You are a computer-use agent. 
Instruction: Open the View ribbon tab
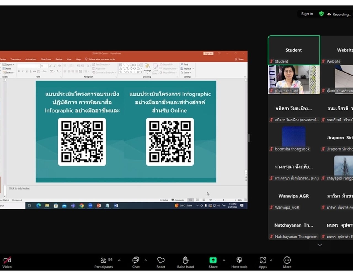coord(69,59)
